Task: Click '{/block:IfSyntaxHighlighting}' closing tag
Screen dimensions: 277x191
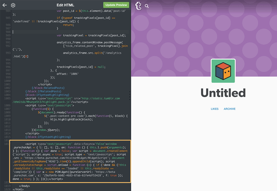Action: 48,137
